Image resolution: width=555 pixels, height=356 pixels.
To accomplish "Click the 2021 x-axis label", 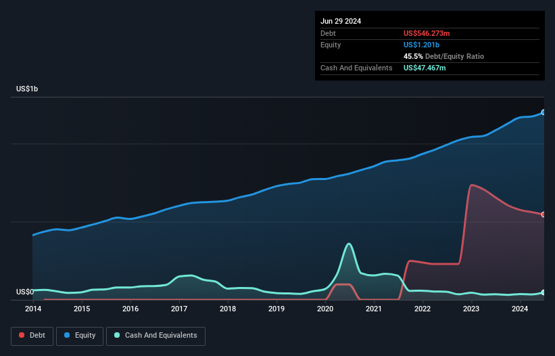I will [x=374, y=309].
